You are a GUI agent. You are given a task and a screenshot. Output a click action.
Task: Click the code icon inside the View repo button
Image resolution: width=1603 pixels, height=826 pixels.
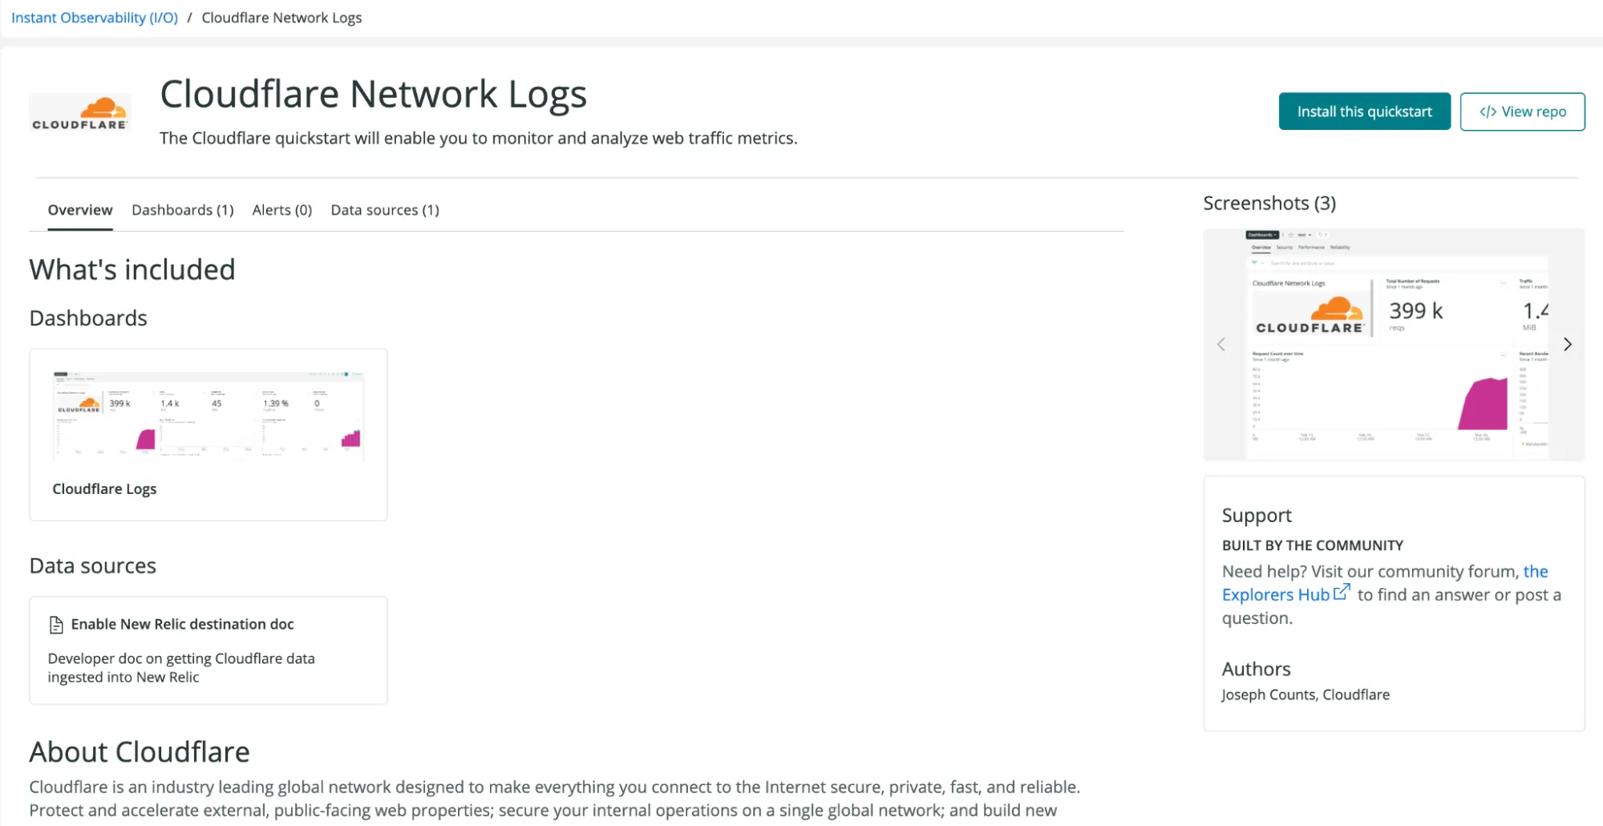click(x=1488, y=111)
